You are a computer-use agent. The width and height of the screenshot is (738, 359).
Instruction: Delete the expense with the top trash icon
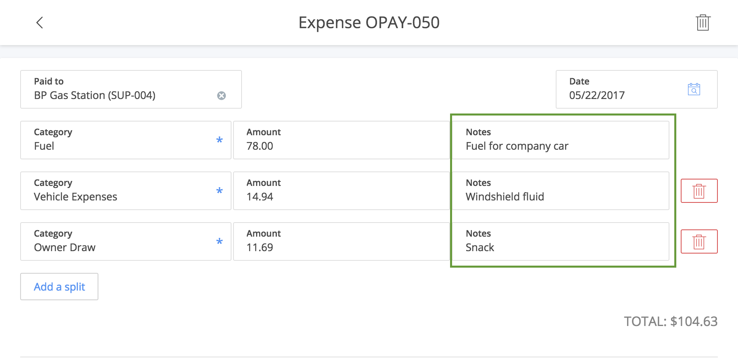[x=703, y=23]
